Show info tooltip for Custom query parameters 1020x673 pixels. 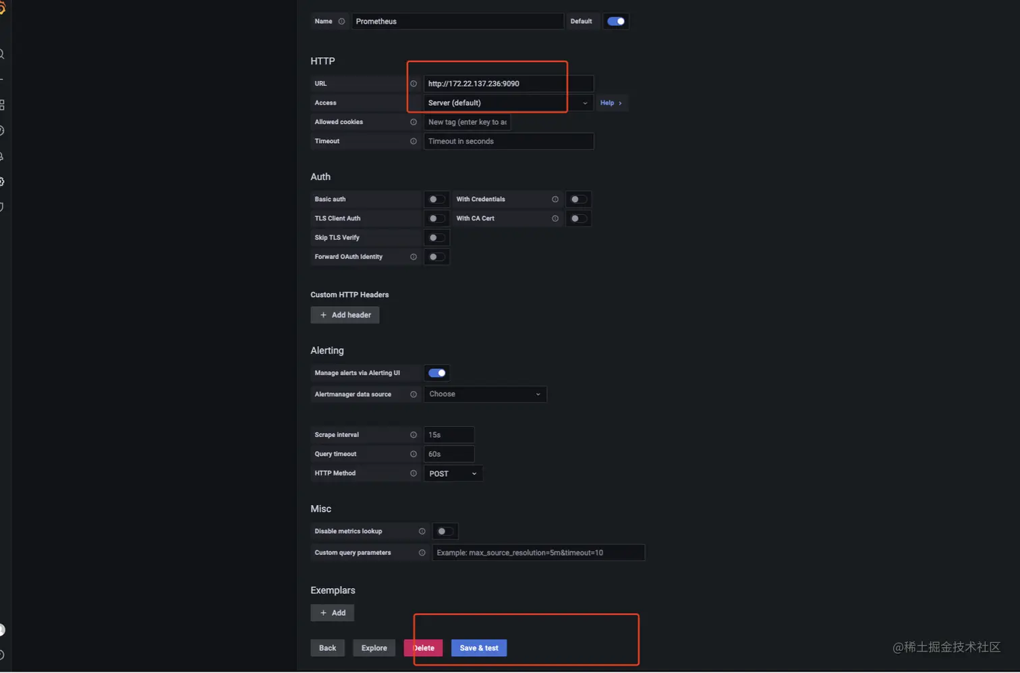tap(422, 553)
